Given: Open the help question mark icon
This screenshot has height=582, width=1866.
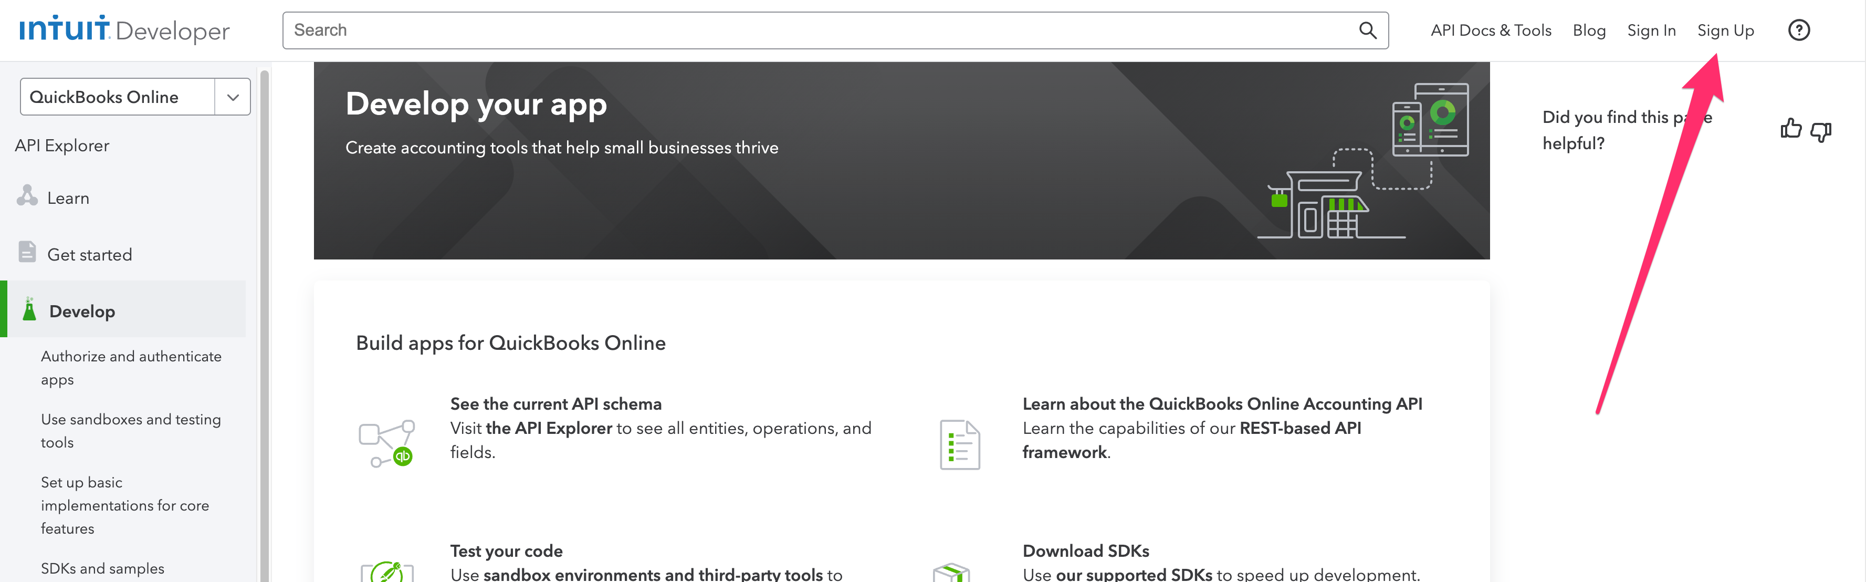Looking at the screenshot, I should (1799, 30).
